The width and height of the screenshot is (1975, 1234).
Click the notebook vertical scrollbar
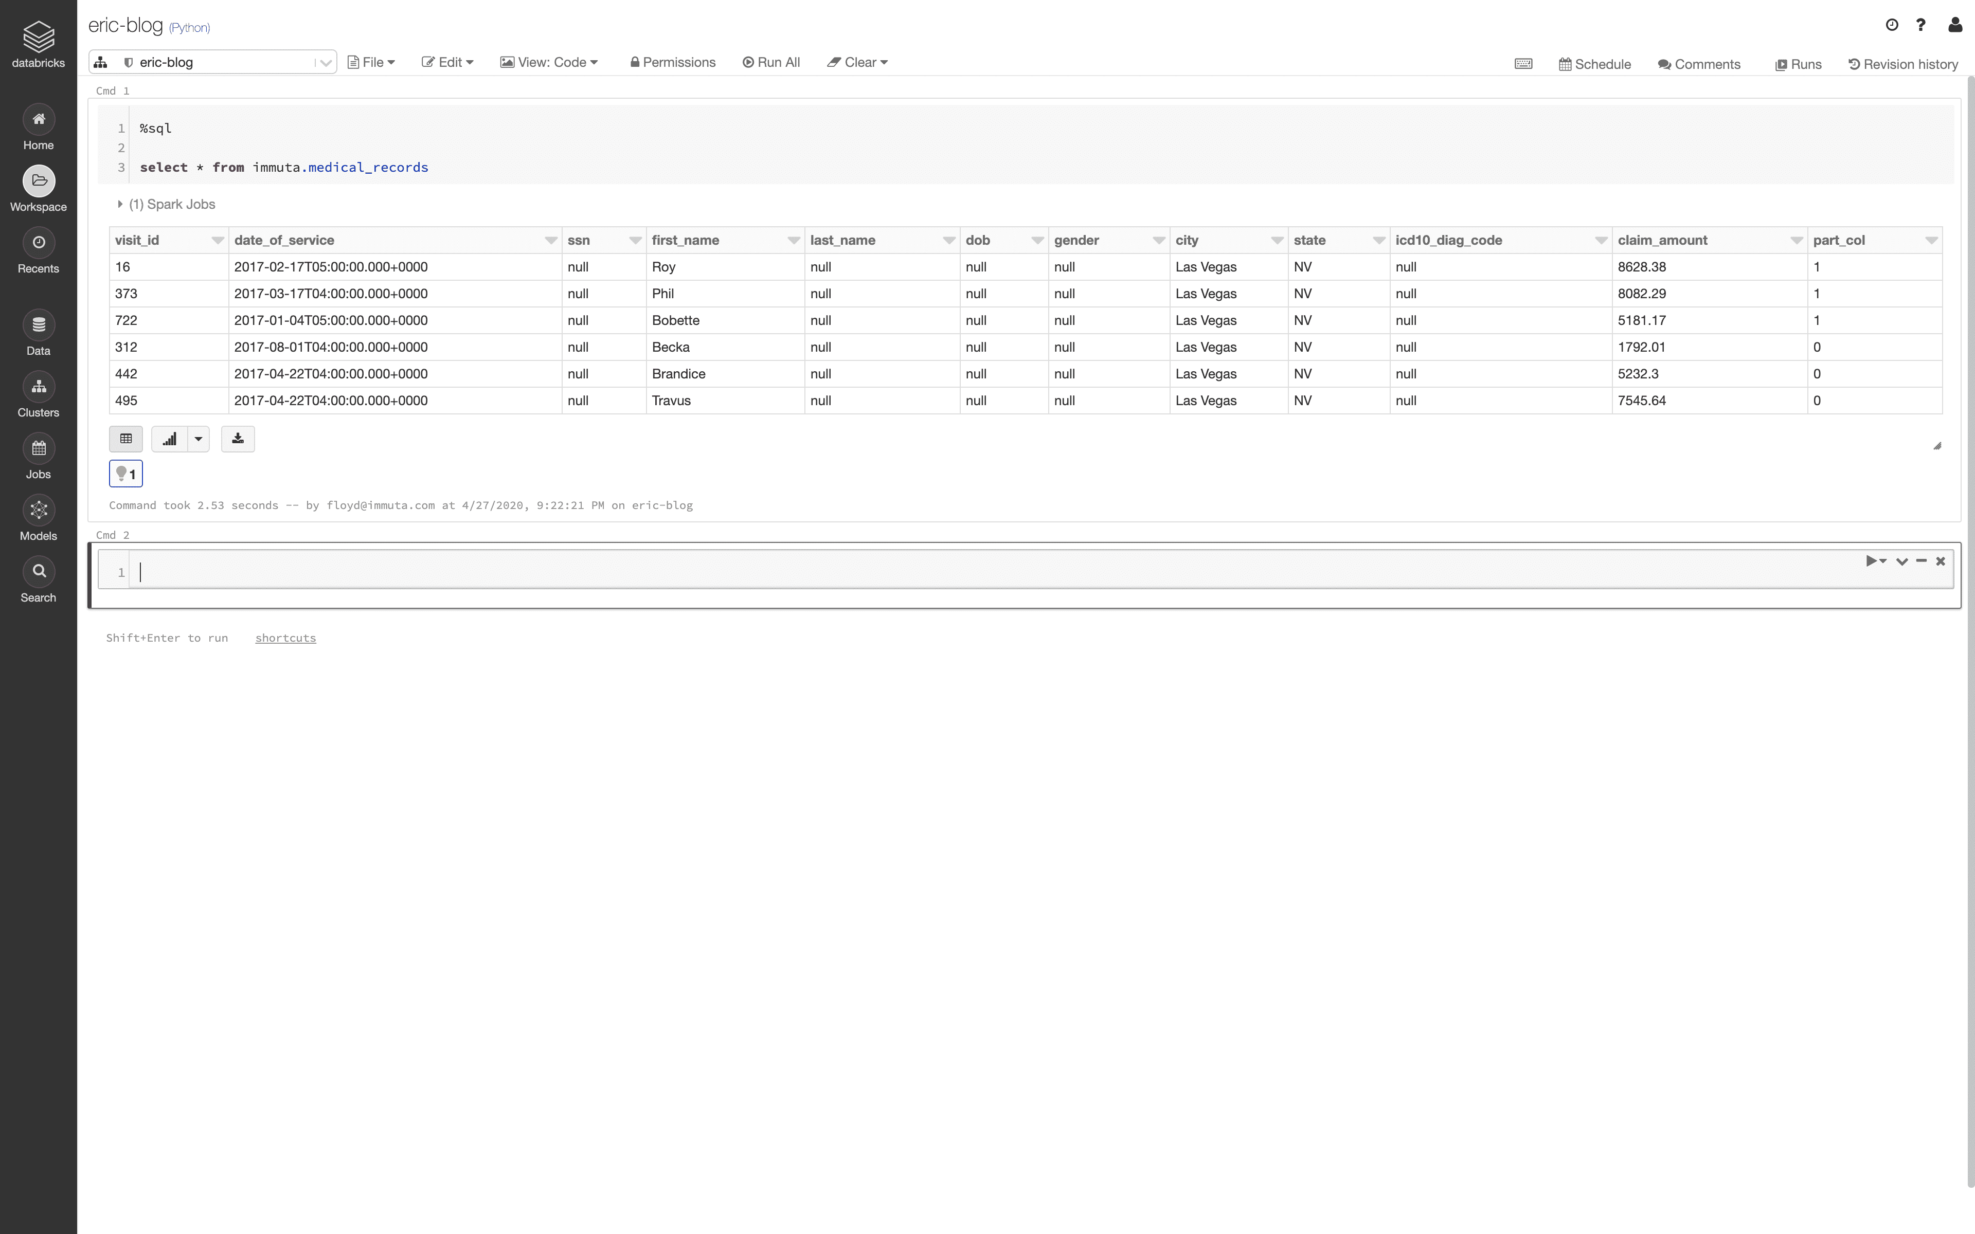tap(1970, 632)
